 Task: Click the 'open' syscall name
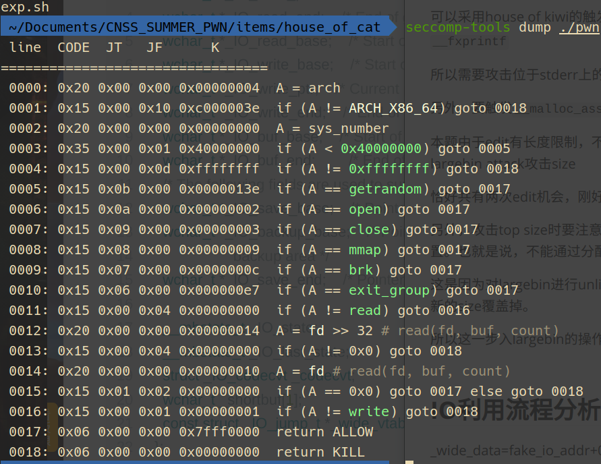click(x=365, y=210)
